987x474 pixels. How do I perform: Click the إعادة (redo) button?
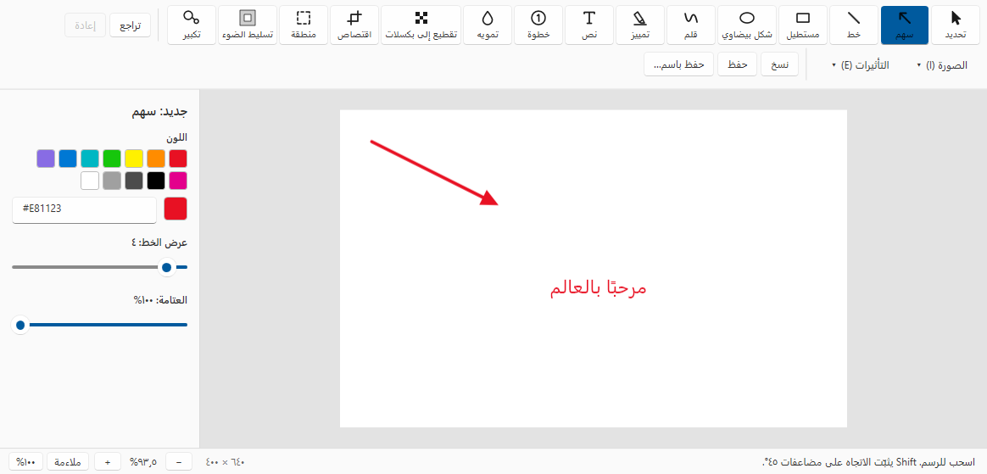pyautogui.click(x=86, y=25)
